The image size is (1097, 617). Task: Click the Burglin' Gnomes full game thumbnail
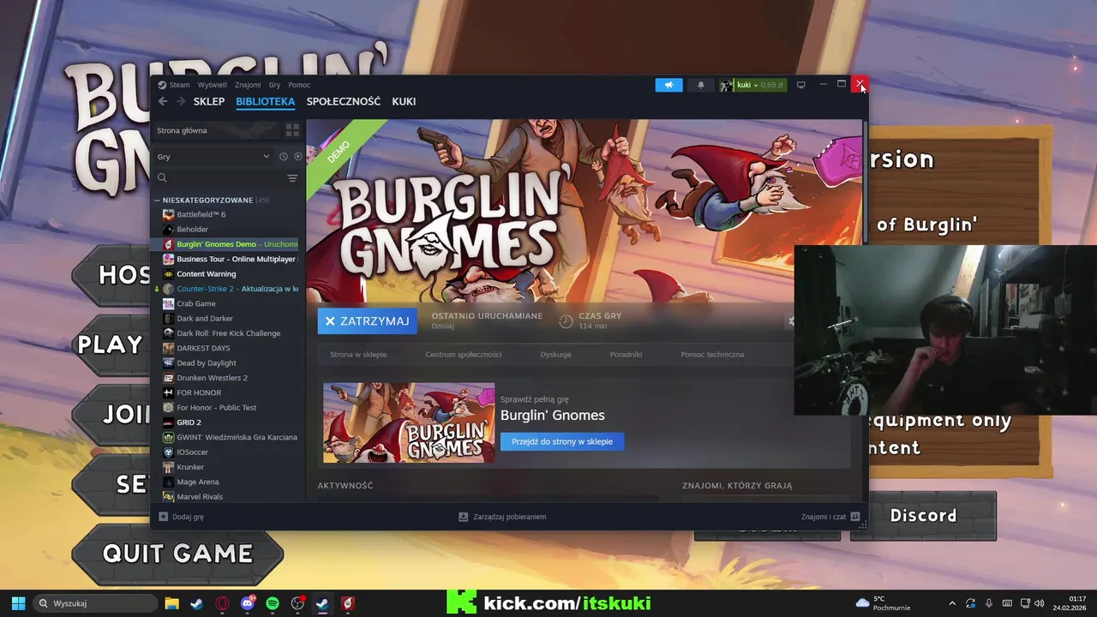click(x=409, y=422)
